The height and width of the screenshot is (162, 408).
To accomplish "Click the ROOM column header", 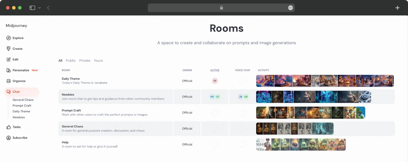I will point(66,70).
